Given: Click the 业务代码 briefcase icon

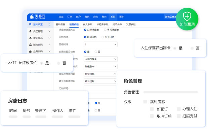Looking at the screenshot, I should [x=30, y=51].
